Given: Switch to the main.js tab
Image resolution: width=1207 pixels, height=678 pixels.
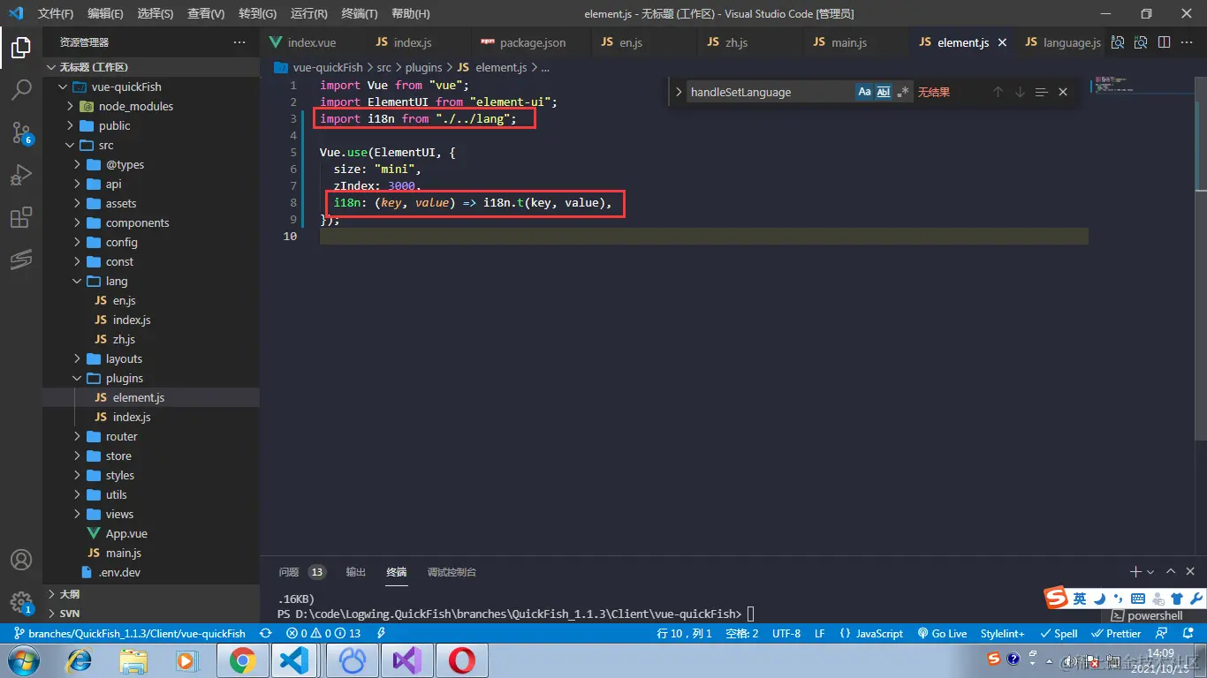Looking at the screenshot, I should 839,42.
